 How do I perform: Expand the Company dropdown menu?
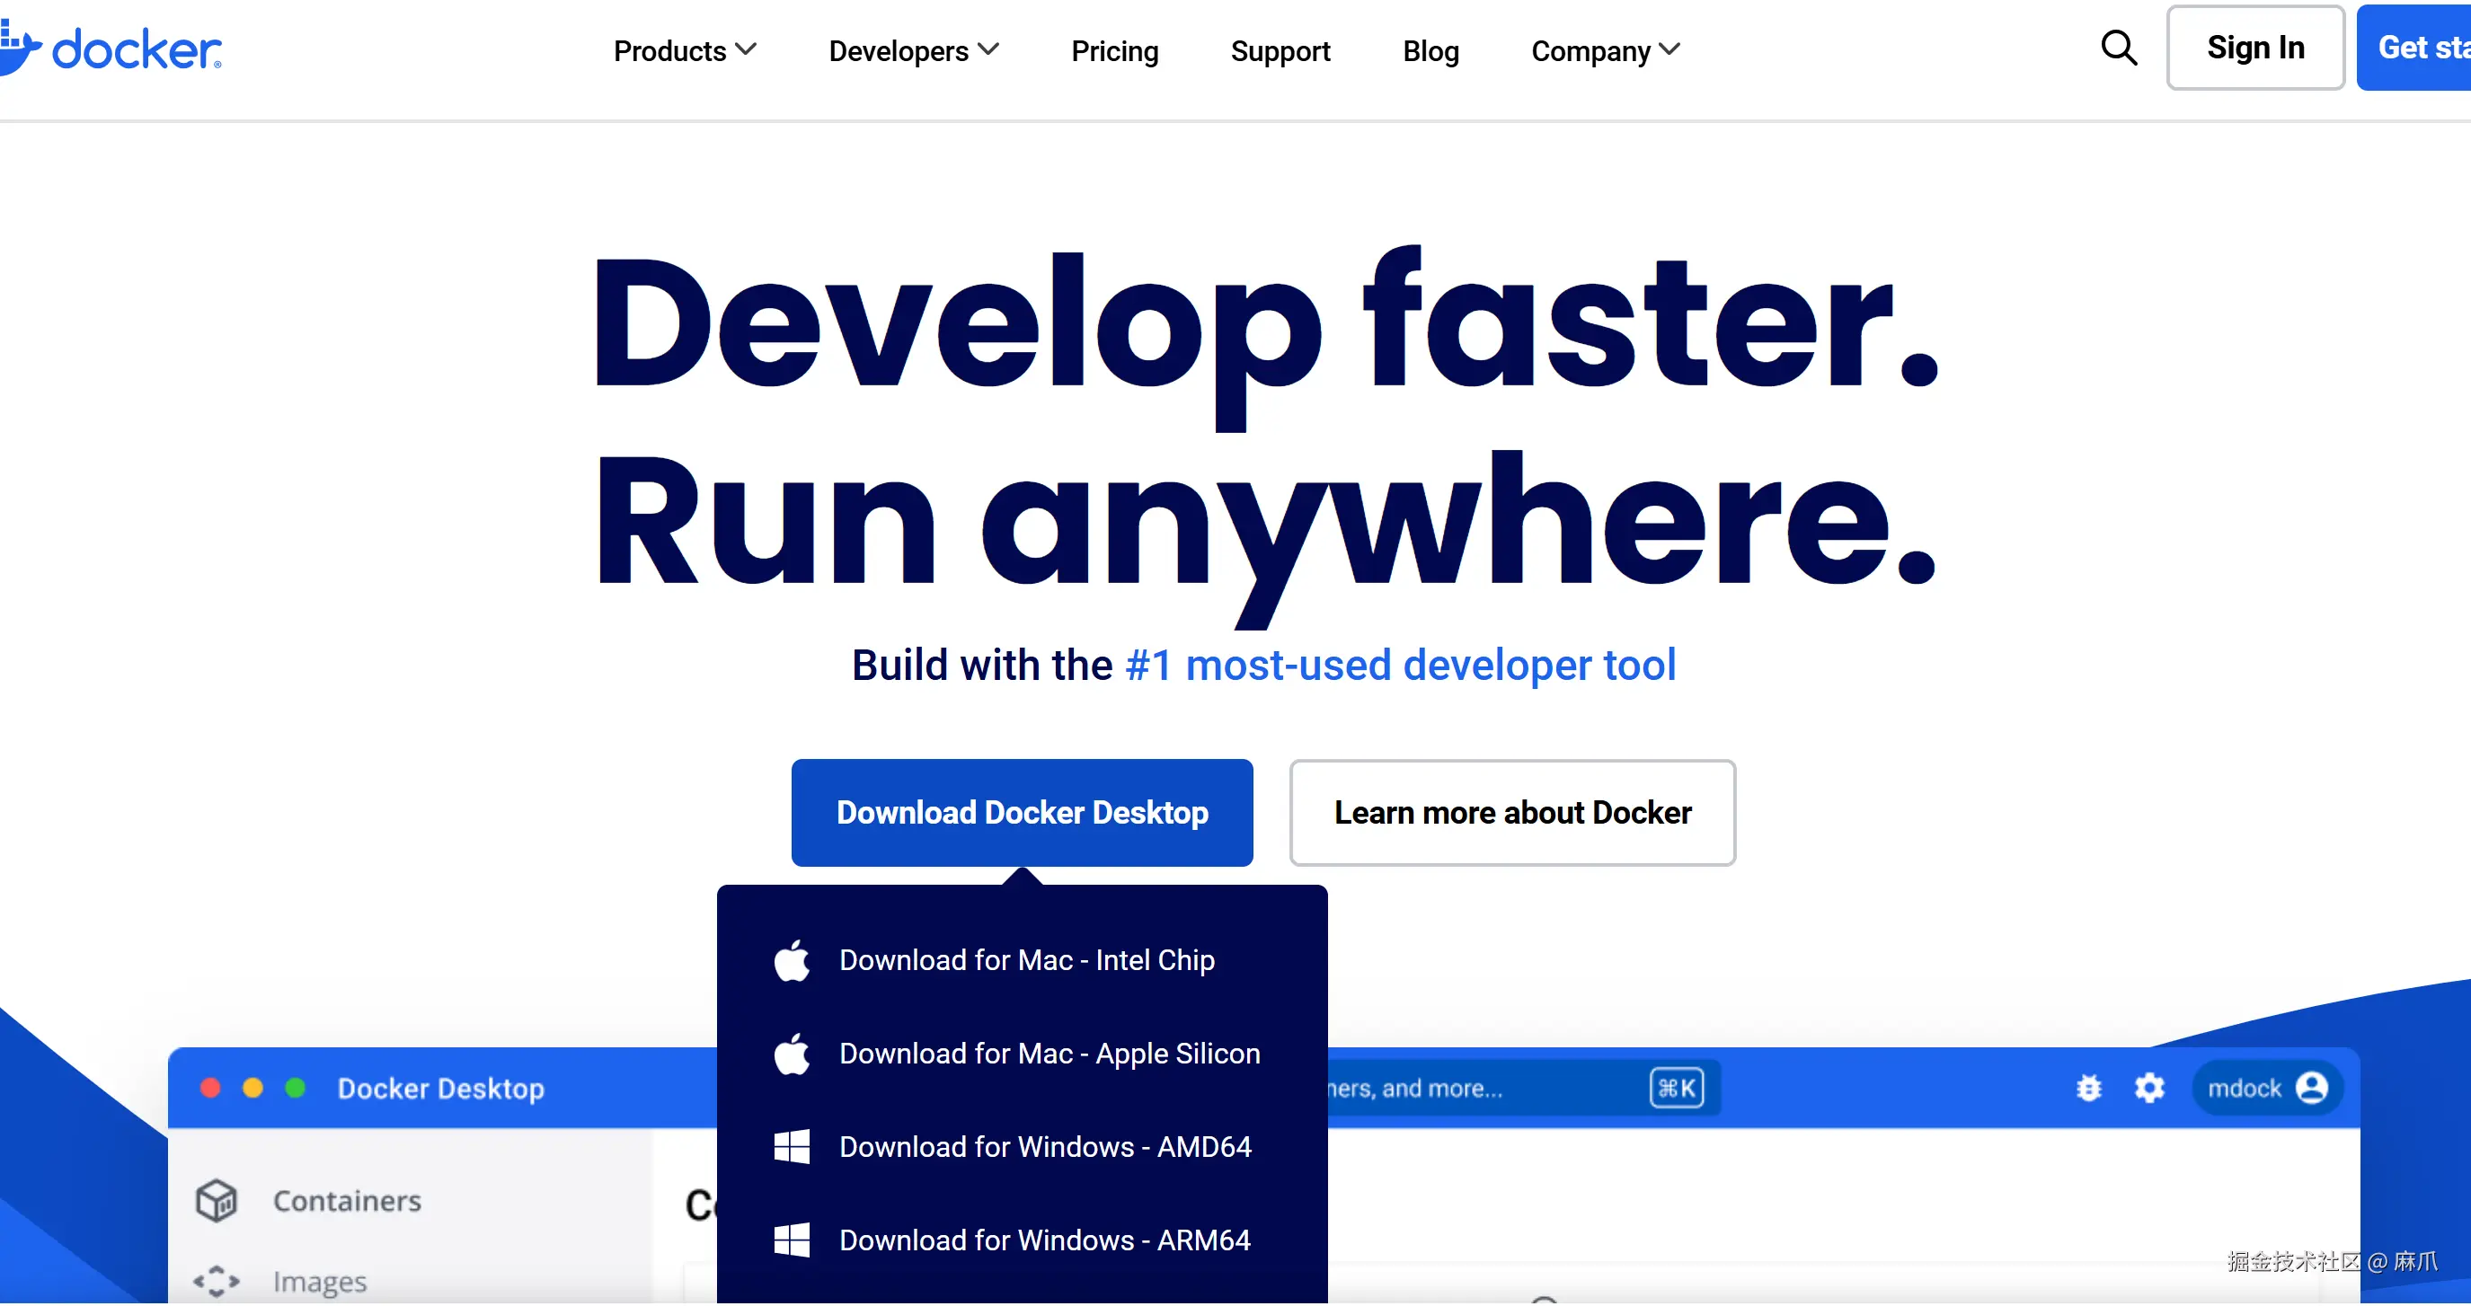click(1605, 51)
